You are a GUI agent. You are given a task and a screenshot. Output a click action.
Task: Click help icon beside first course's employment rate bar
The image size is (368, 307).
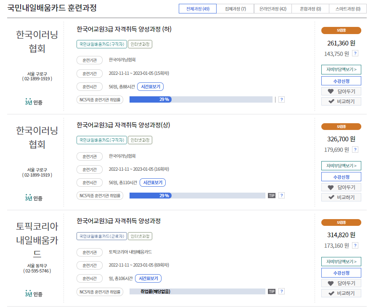(x=281, y=100)
